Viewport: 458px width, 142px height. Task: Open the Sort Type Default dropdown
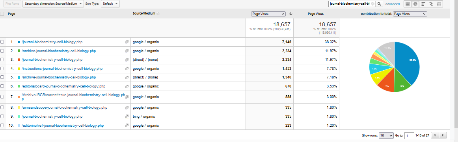coord(110,4)
